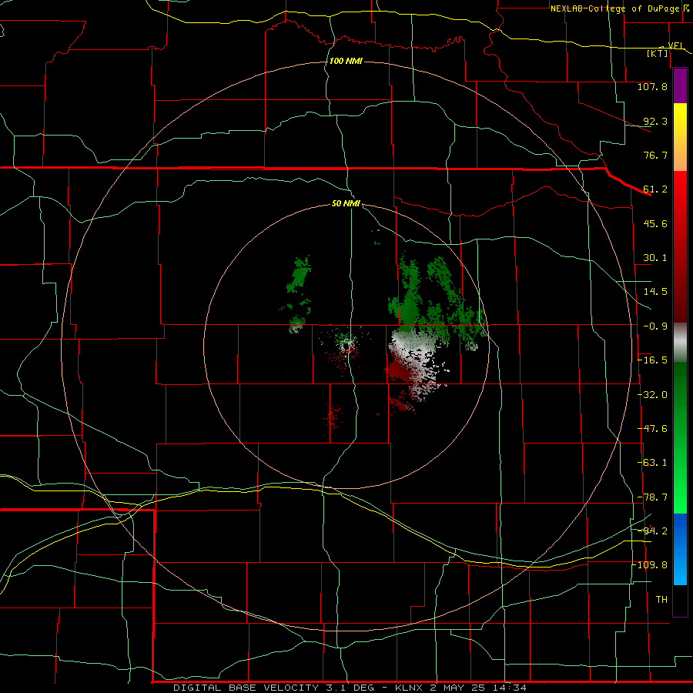The image size is (693, 693).
Task: Click the 50 NMI range ring label
Action: click(346, 204)
